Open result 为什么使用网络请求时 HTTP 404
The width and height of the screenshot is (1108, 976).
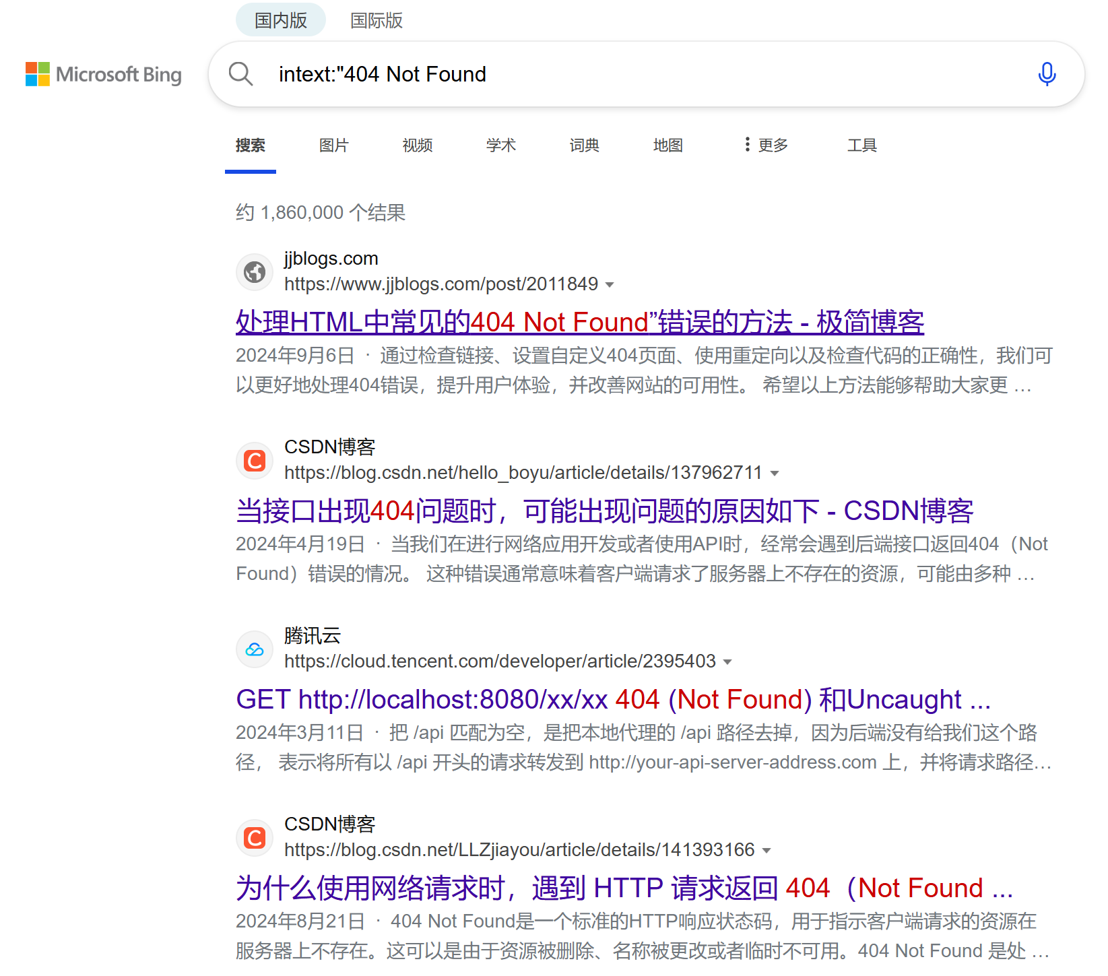coord(624,888)
